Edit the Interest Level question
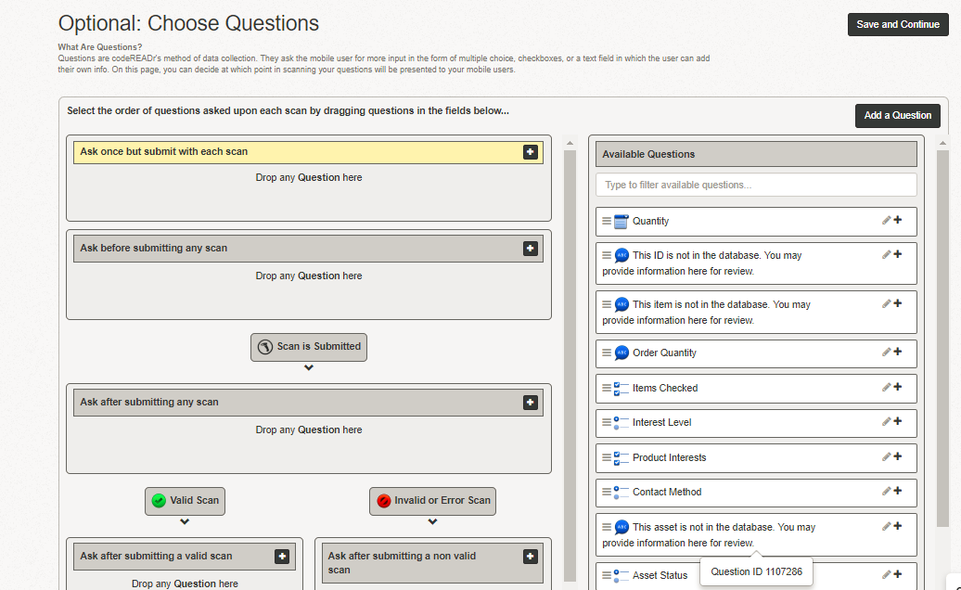961x590 pixels. [x=886, y=421]
